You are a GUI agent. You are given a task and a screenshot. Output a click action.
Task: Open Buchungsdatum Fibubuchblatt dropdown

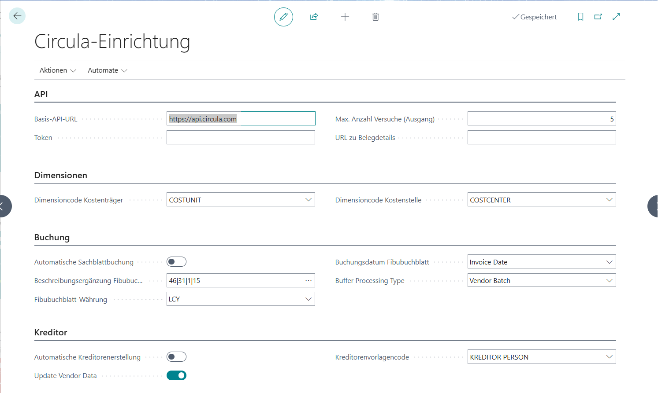610,262
